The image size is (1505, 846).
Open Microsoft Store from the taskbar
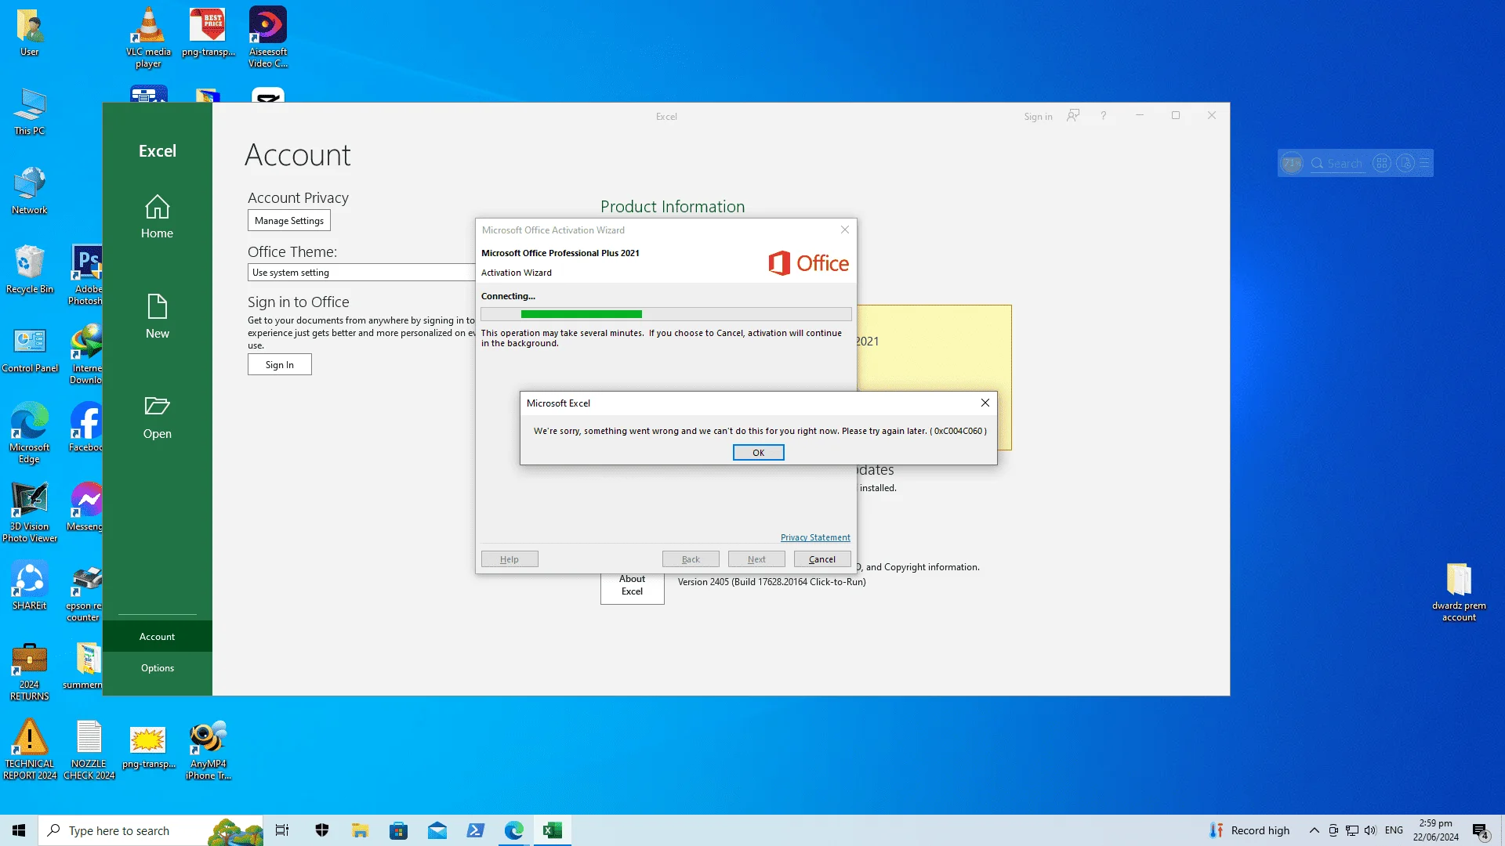[398, 830]
